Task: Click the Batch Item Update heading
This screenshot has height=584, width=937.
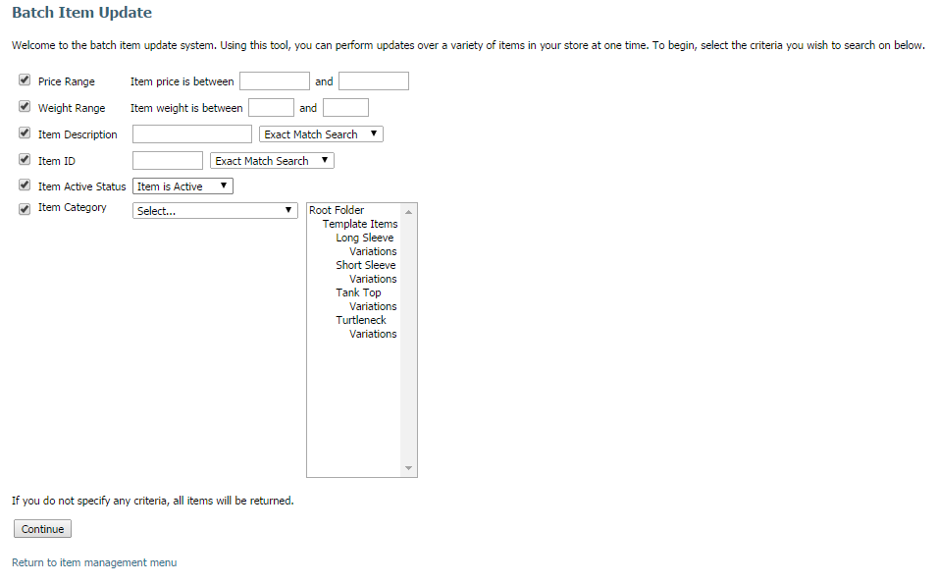Action: coord(81,13)
